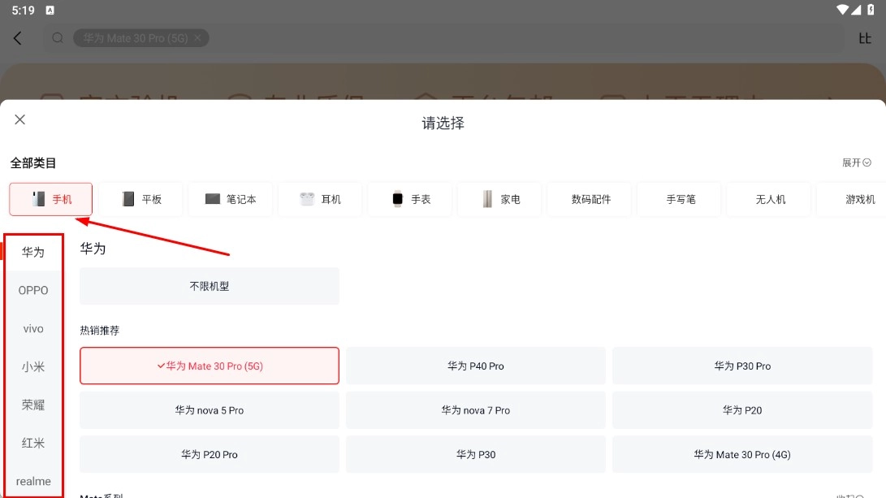The height and width of the screenshot is (498, 886).
Task: Switch to the OPPO brand tab
Action: [x=33, y=290]
